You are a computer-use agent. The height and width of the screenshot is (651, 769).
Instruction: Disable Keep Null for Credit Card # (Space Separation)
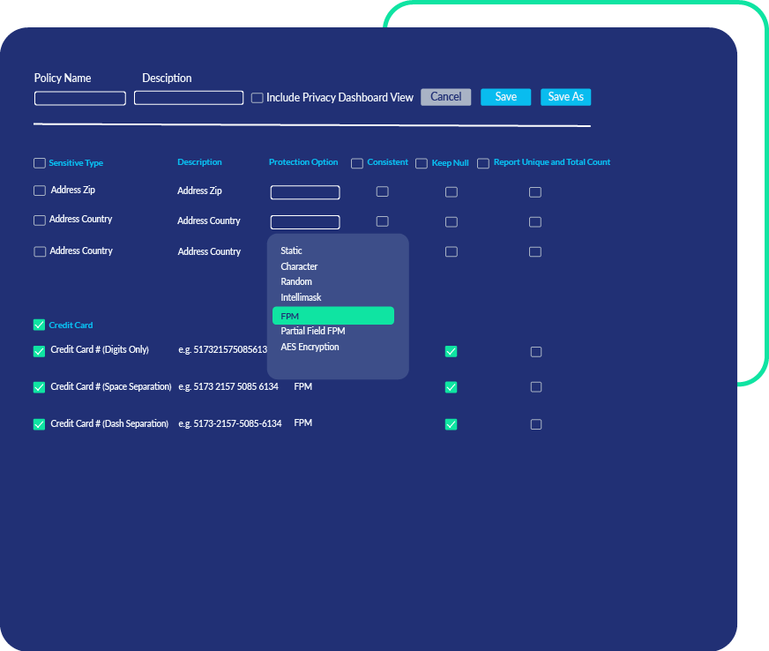[451, 386]
